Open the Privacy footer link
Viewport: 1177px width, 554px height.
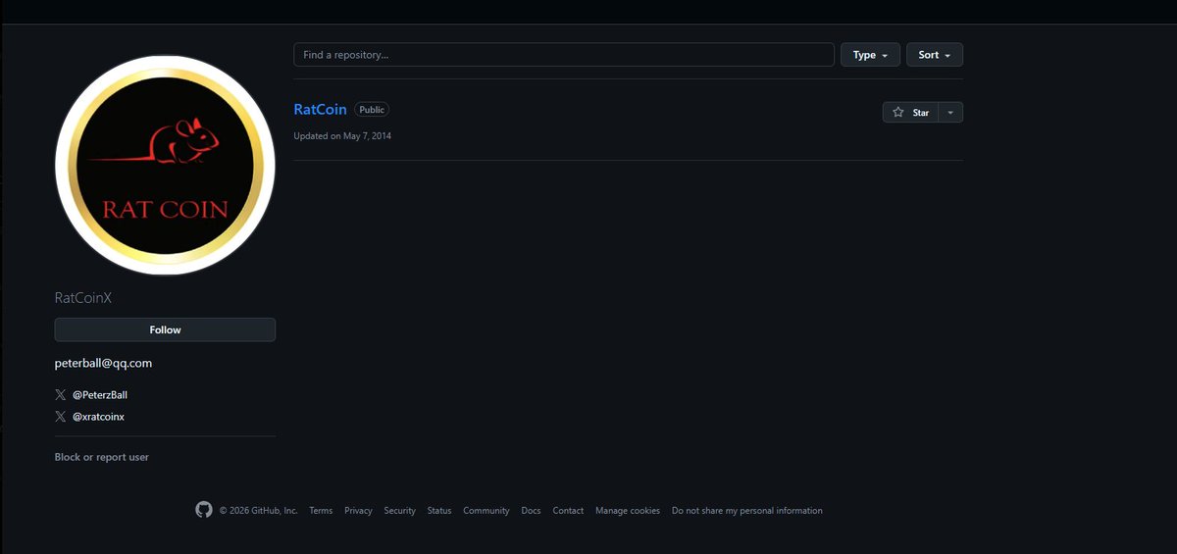358,511
